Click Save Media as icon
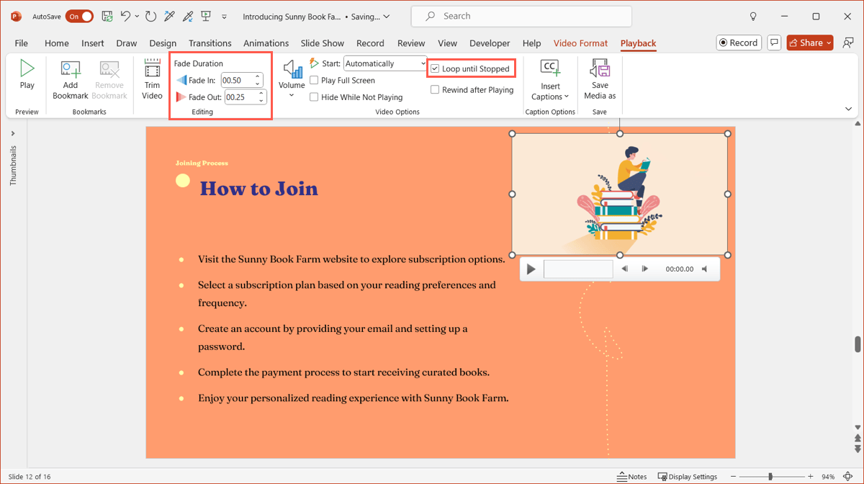Screen dimensions: 864x484 tap(600, 69)
